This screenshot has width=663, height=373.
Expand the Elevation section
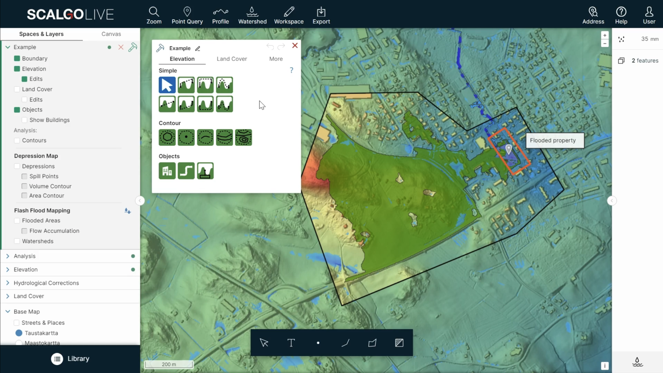pos(8,269)
